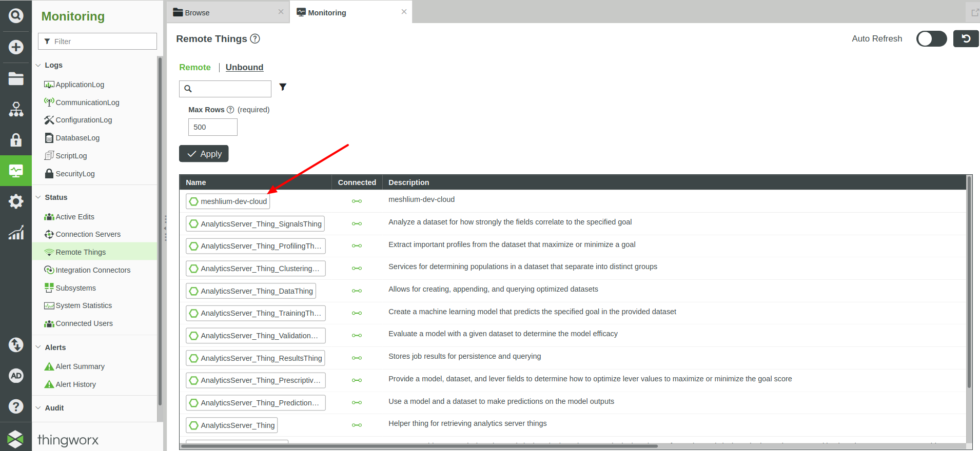The image size is (980, 451).
Task: Click connected icon for AnalyticsServer_Thing_DataThing
Action: 357,291
